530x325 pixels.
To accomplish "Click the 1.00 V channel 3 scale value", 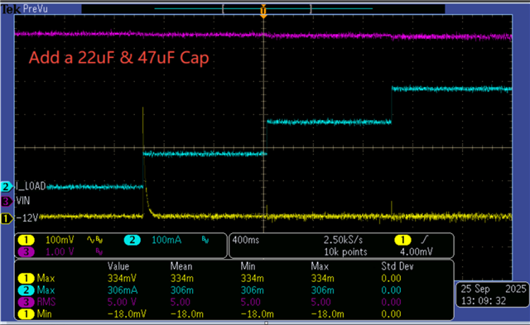I will click(60, 251).
